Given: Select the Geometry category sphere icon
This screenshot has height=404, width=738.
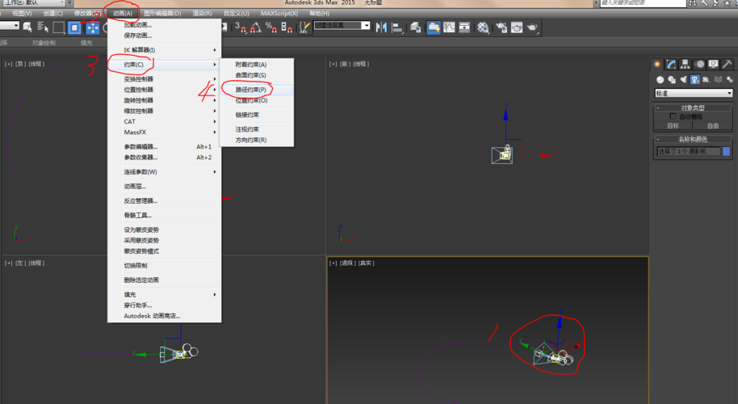Looking at the screenshot, I should [x=660, y=79].
